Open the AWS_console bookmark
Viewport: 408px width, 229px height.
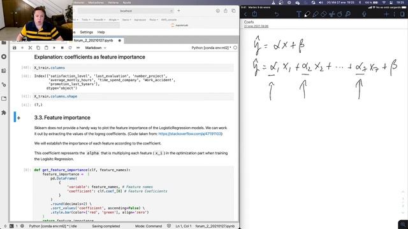169,20
